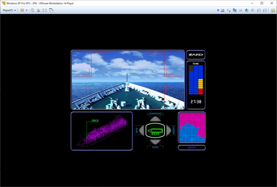Open the yellow message log icon
The height and width of the screenshot is (187, 277).
pos(273,10)
